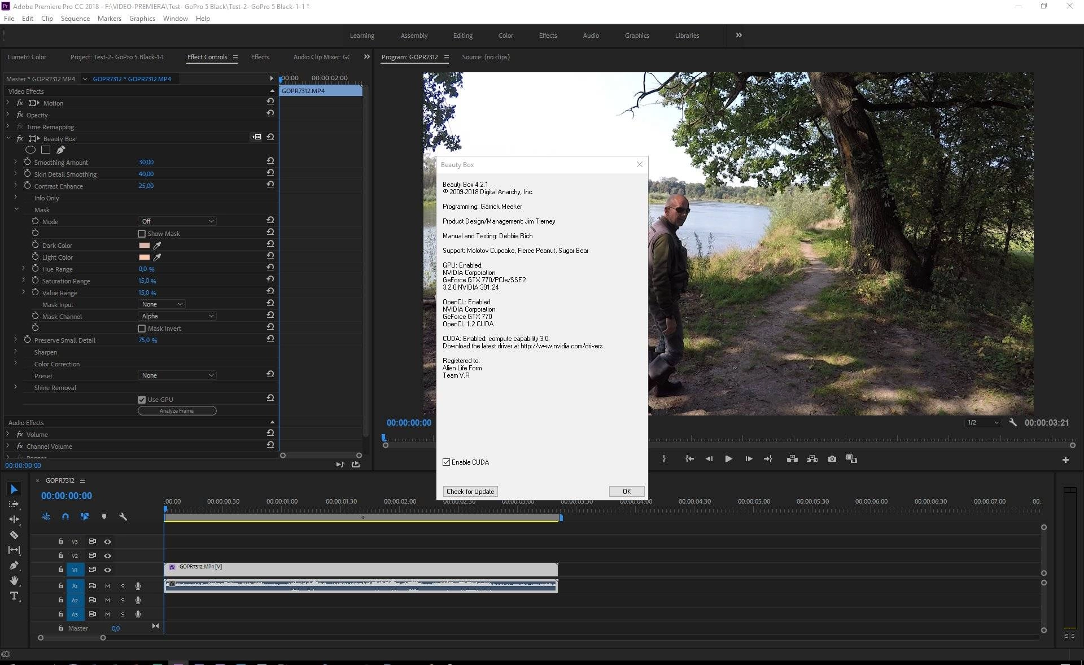Image resolution: width=1084 pixels, height=665 pixels.
Task: Export frame with camera icon
Action: click(832, 459)
